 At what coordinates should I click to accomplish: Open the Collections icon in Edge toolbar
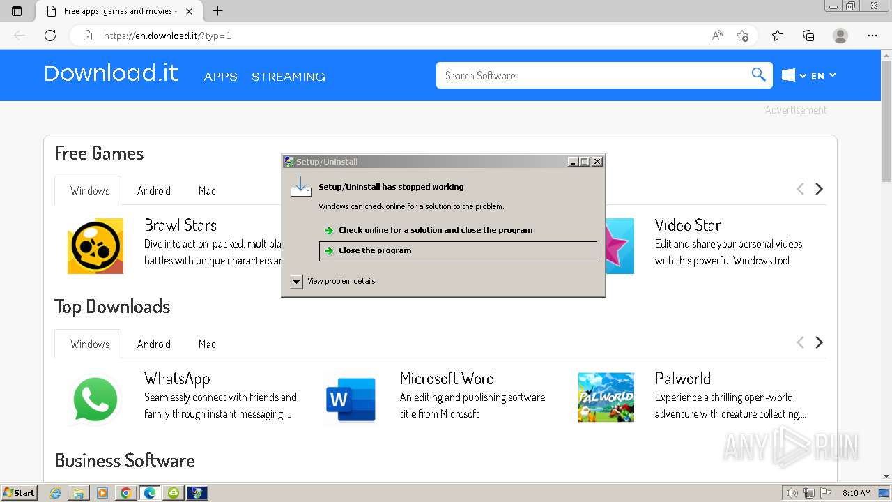coord(808,36)
